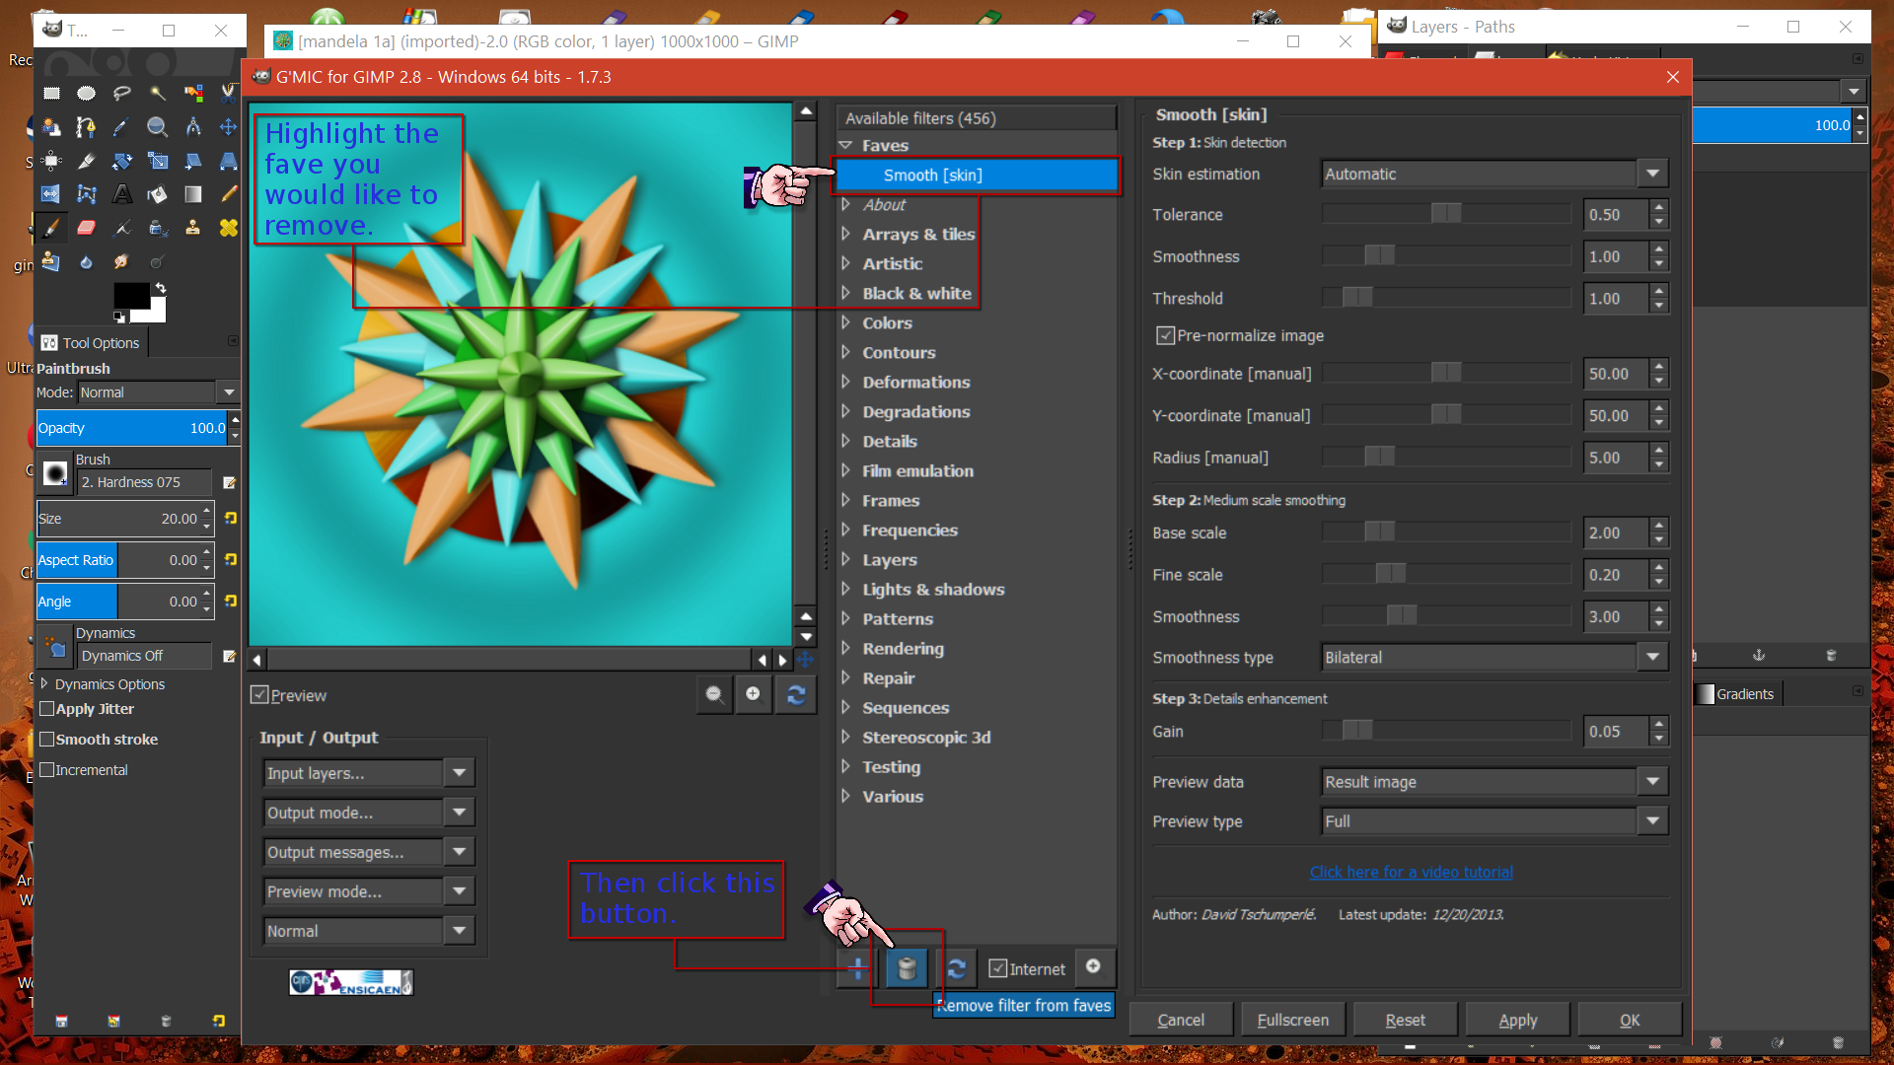The image size is (1894, 1065).
Task: Click the OK button
Action: (x=1630, y=1020)
